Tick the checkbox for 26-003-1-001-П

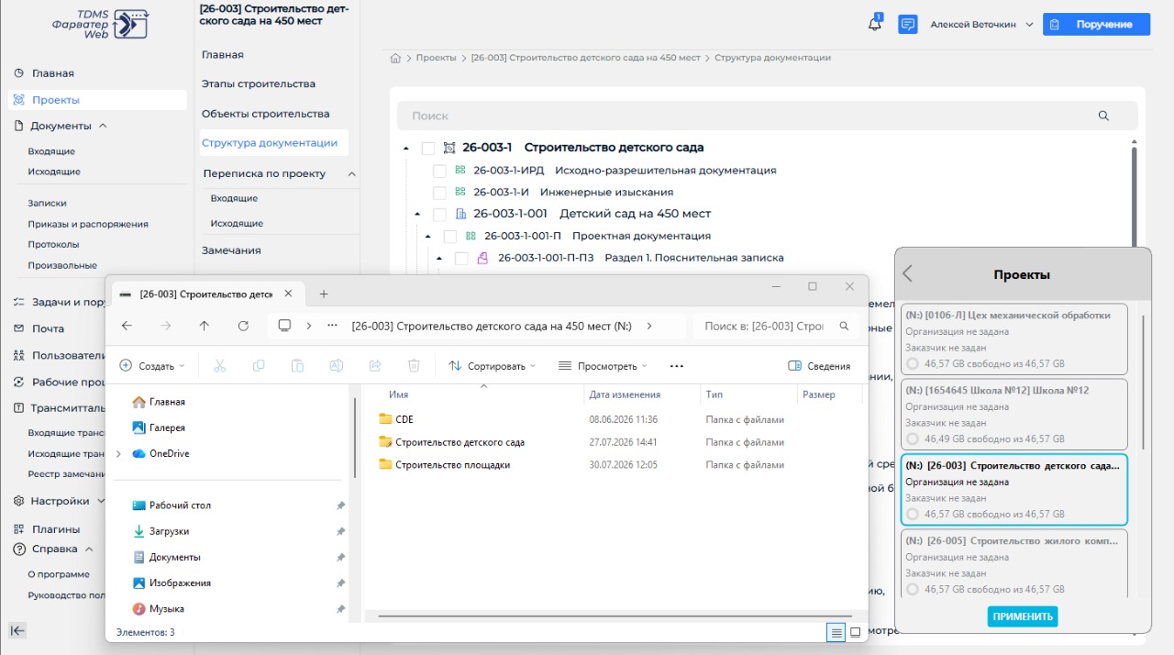450,236
